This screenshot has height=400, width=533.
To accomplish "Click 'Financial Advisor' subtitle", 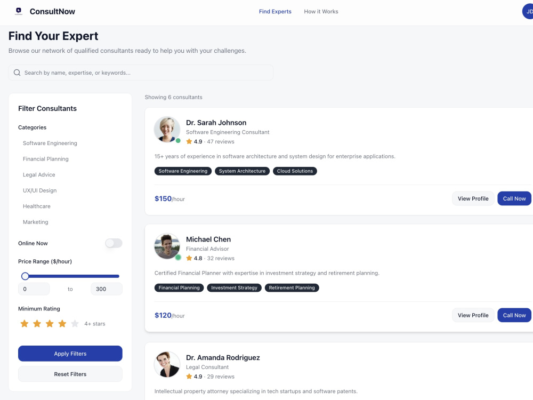I will click(x=207, y=249).
